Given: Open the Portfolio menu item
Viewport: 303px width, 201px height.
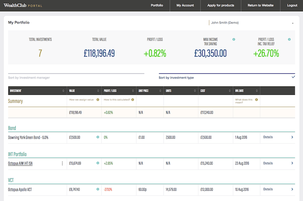Looking at the screenshot, I should click(157, 5).
